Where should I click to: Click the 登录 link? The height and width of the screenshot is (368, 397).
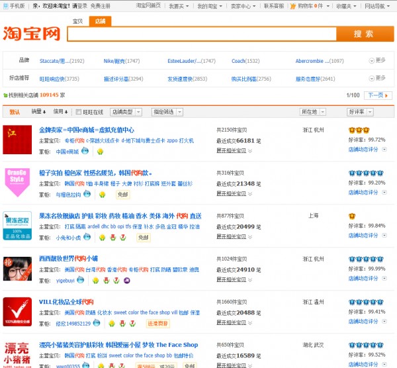coord(83,6)
